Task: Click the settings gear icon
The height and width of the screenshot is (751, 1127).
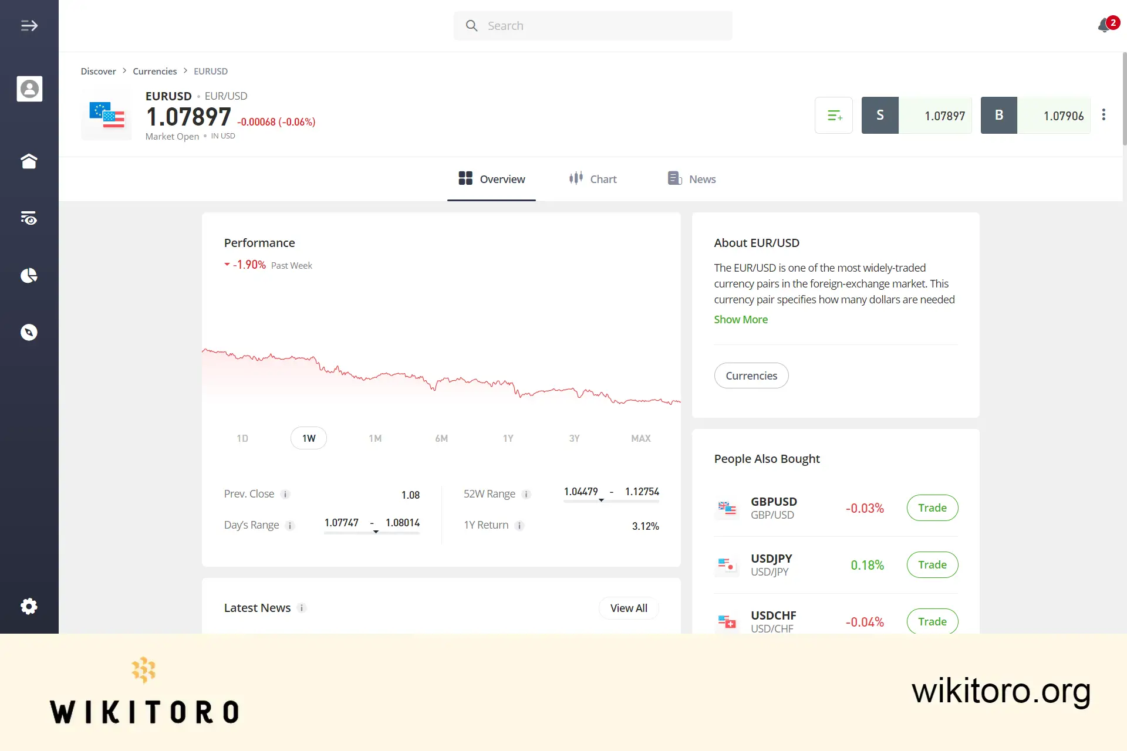Action: (x=29, y=606)
